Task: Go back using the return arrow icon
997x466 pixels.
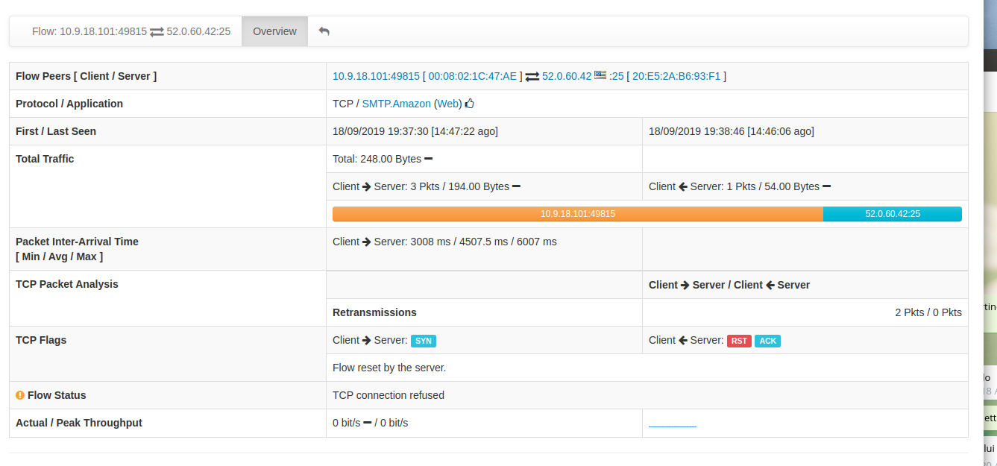Action: 324,31
